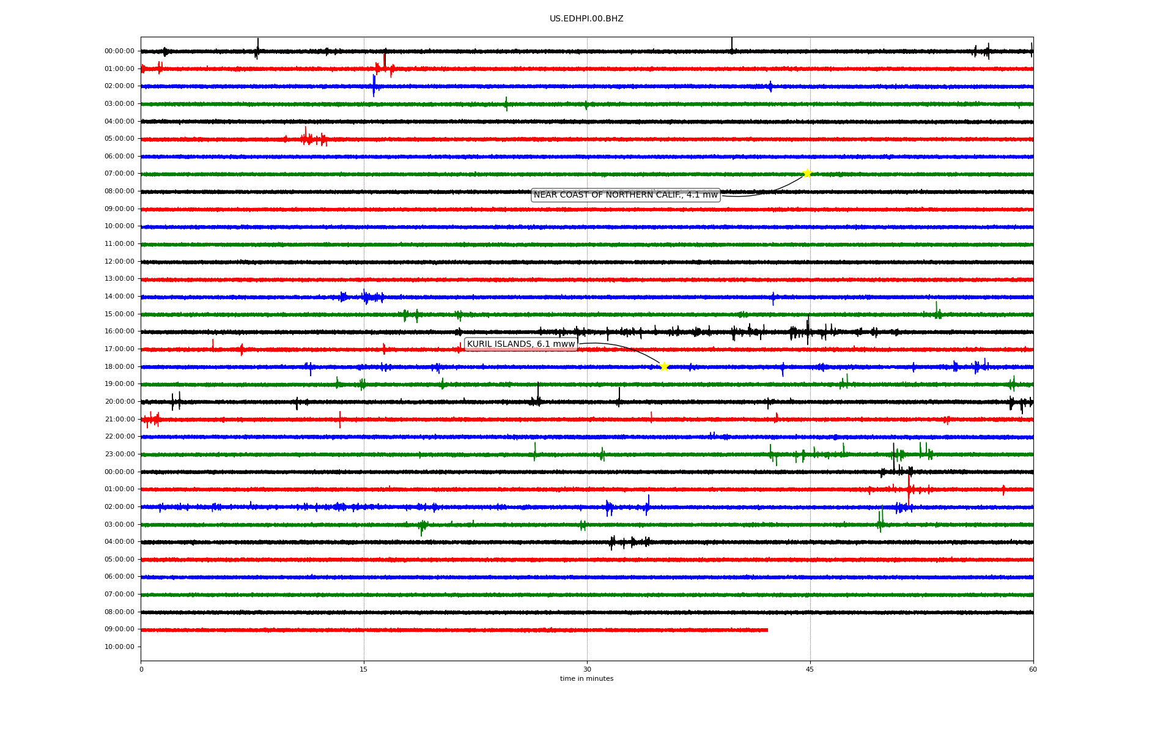Image resolution: width=1174 pixels, height=734 pixels.
Task: Click the 18:00:00 time label
Action: coord(119,367)
